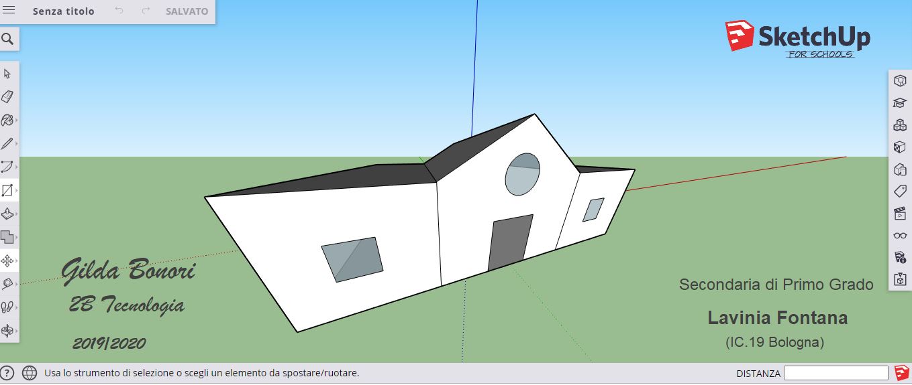Open the Instructor graduation-cap panel
Screen dimensions: 912x385
pyautogui.click(x=900, y=102)
